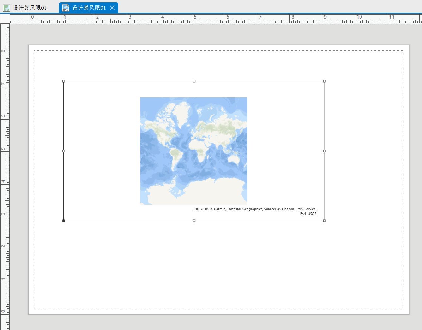422x330 pixels.
Task: Switch to the first 设计暴风眼01 map tab
Action: [x=25, y=8]
